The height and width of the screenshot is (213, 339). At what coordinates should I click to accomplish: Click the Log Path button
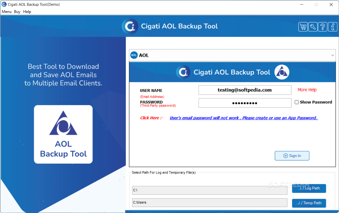pyautogui.click(x=309, y=188)
